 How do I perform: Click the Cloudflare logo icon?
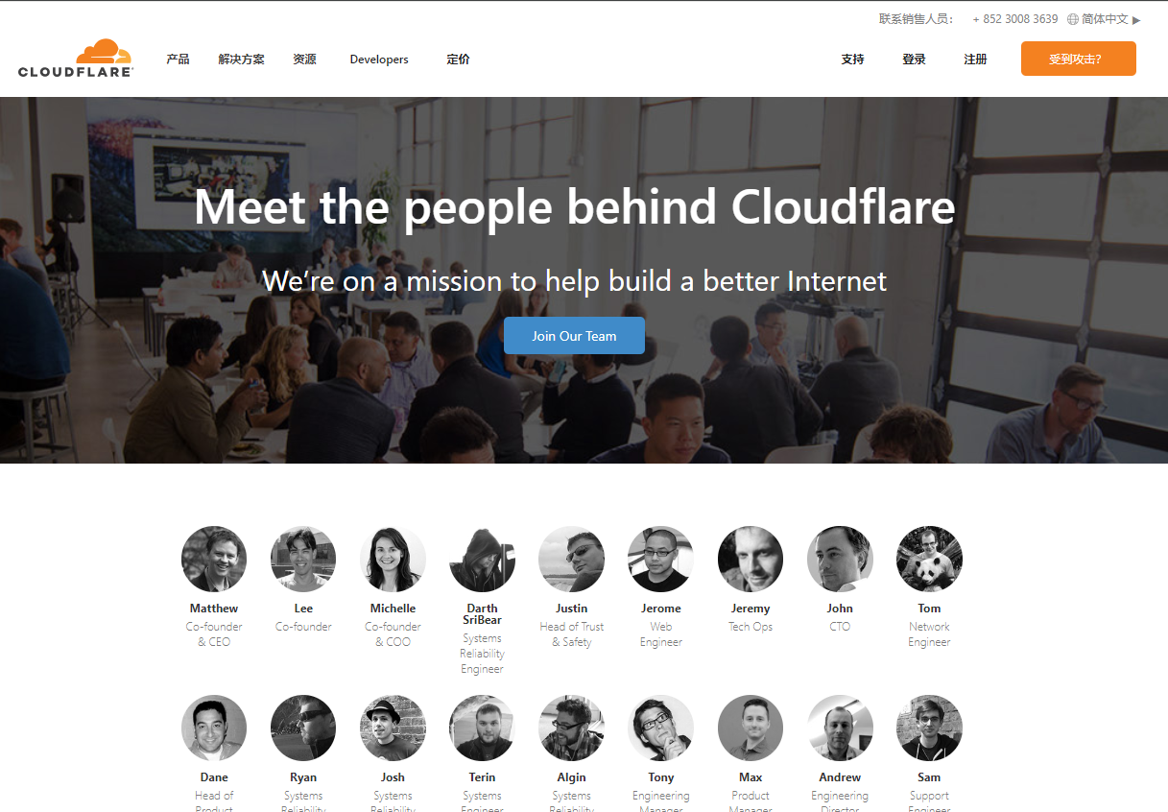click(x=76, y=58)
